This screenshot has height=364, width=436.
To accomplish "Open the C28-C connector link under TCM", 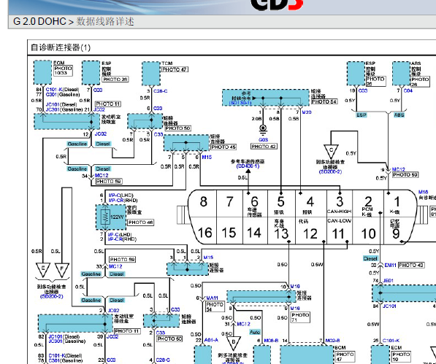I will 161,91.
